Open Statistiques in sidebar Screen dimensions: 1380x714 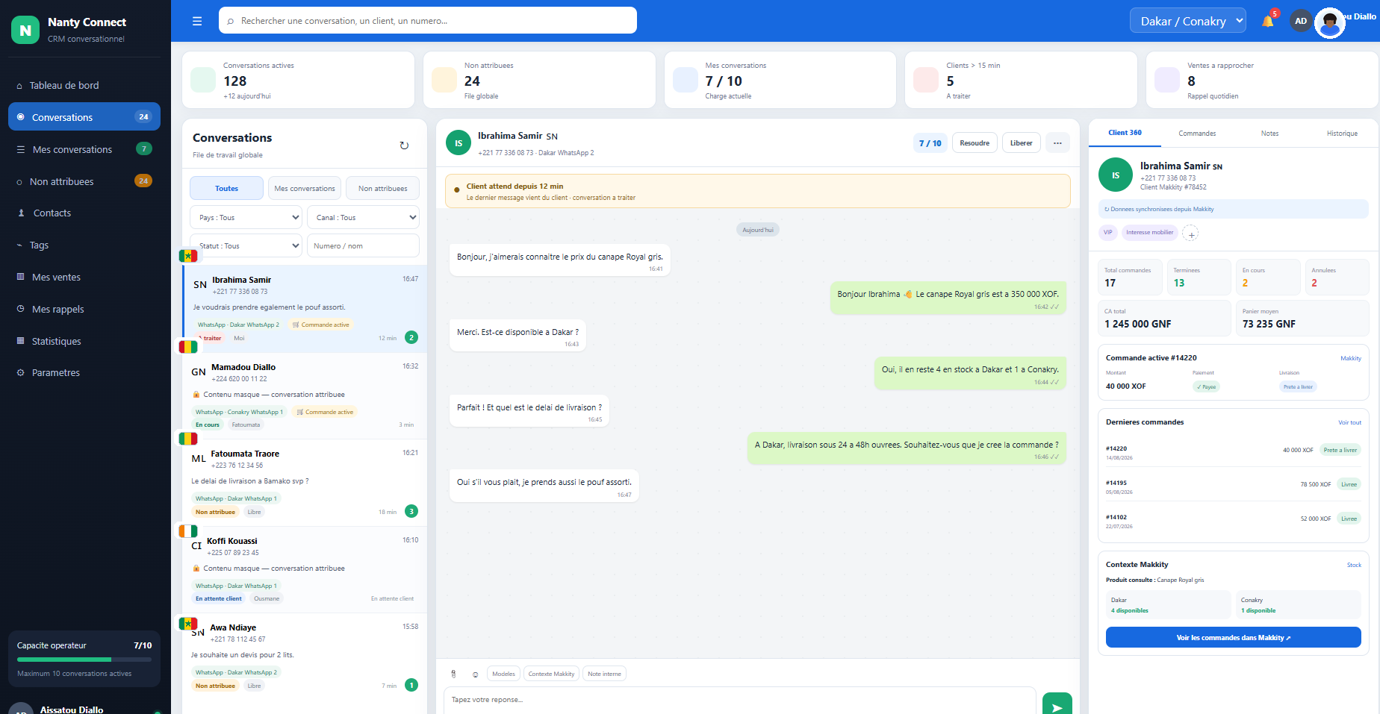click(x=84, y=341)
